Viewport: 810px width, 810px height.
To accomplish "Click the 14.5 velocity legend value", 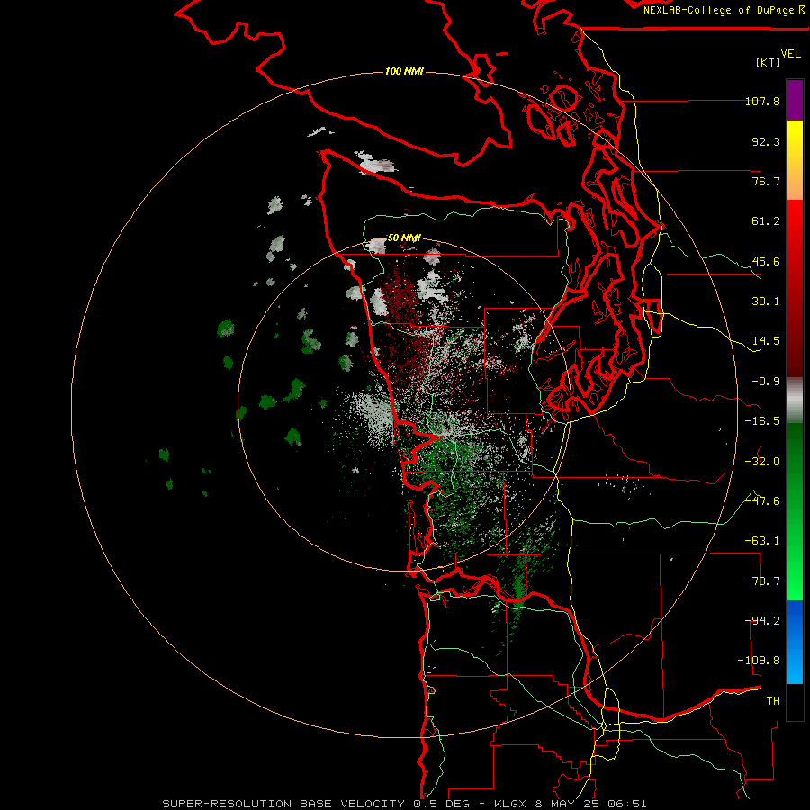I will 766,341.
